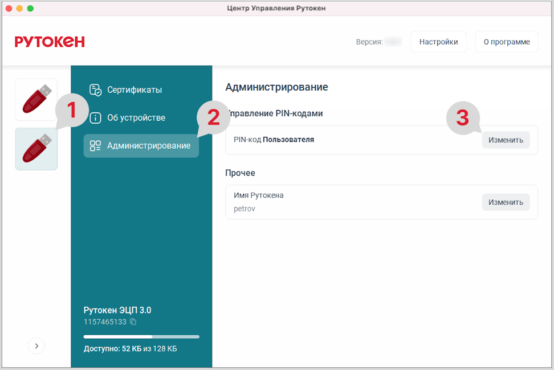Screen dimensions: 554x370
Task: Click the memory usage progress bar
Action: [x=141, y=337]
